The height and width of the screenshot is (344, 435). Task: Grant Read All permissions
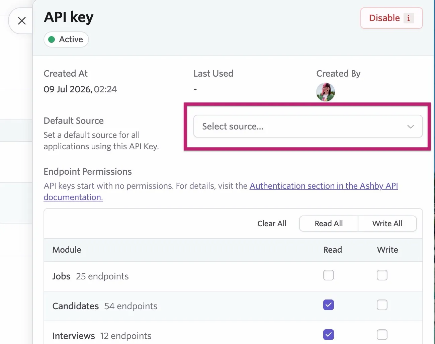pyautogui.click(x=329, y=224)
